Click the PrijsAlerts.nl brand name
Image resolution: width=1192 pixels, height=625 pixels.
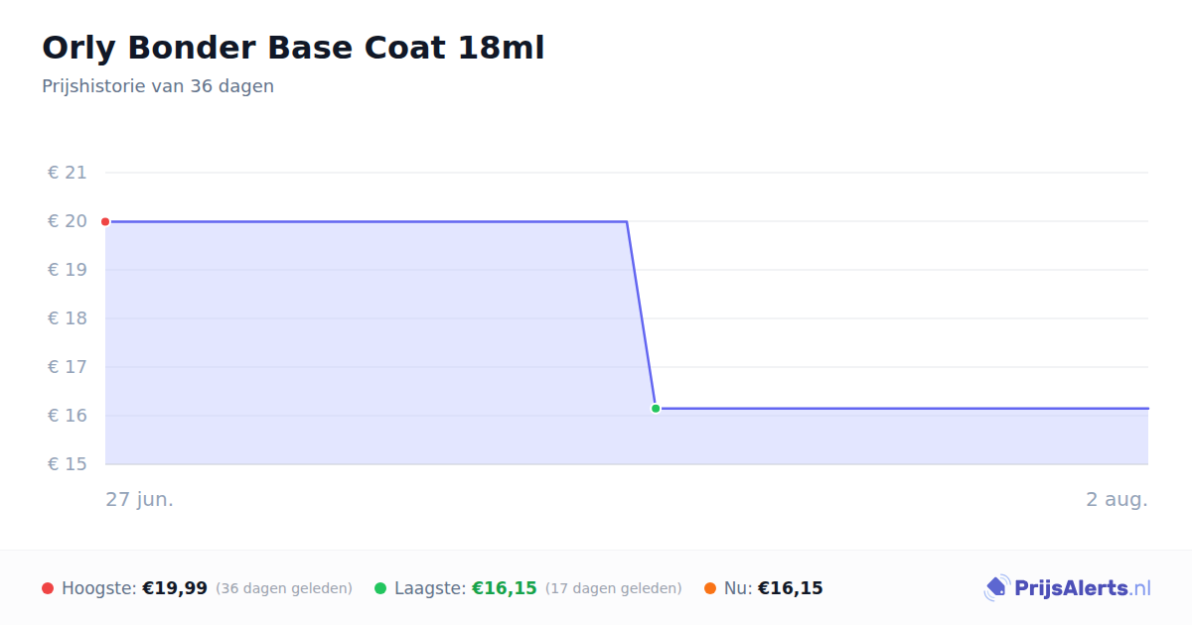[x=1083, y=588]
